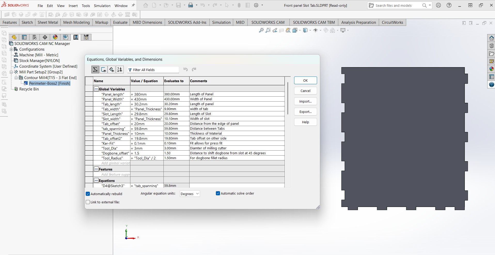This screenshot has width=495, height=255.
Task: Click the equations table vertical scrollbar
Action: 288,98
